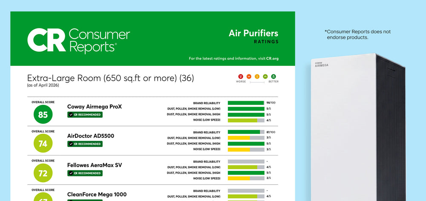Click Fellowes AeraMax SV high-speed removal bar
Viewport: 426px width, 201px height.
(x=246, y=173)
